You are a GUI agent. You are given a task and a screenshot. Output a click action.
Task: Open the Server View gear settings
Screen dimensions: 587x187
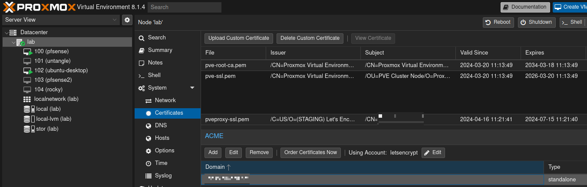(x=127, y=19)
